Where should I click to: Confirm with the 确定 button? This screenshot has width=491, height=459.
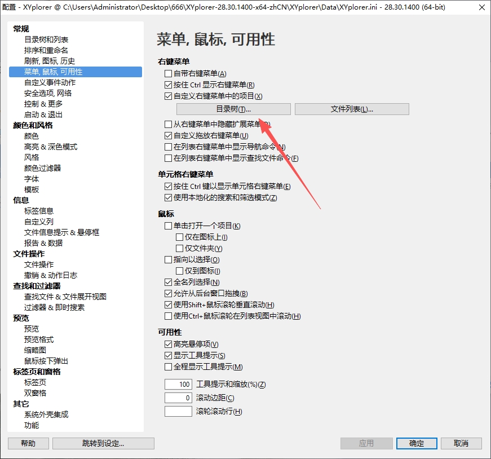click(x=417, y=443)
